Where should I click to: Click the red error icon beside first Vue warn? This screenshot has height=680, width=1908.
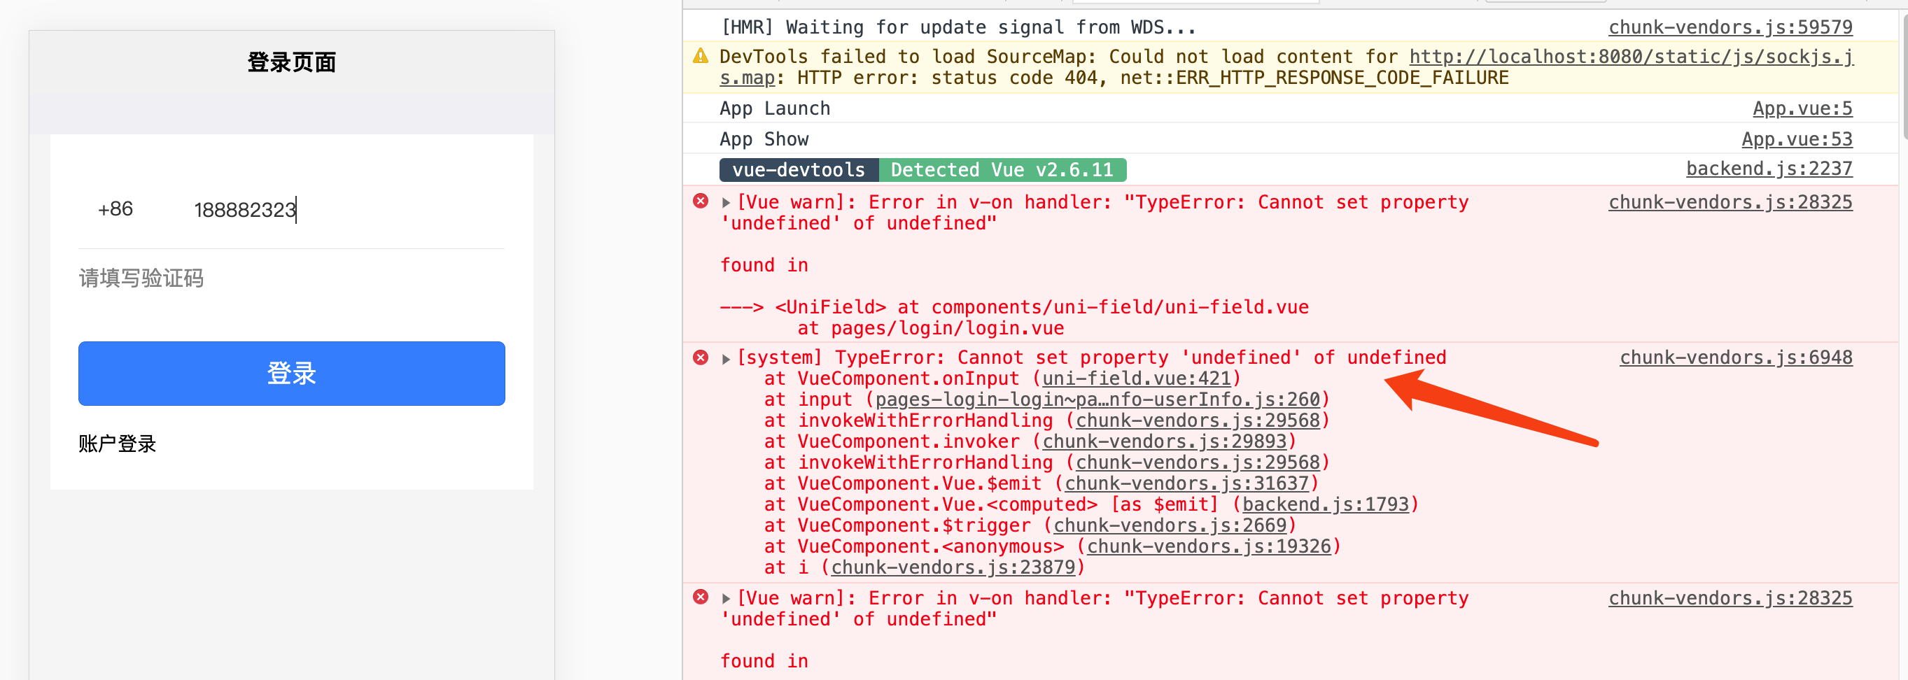pos(701,201)
